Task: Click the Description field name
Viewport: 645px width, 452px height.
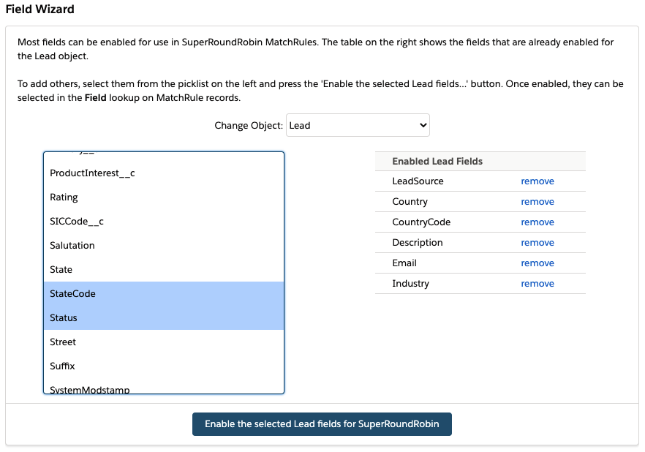Action: coord(417,243)
